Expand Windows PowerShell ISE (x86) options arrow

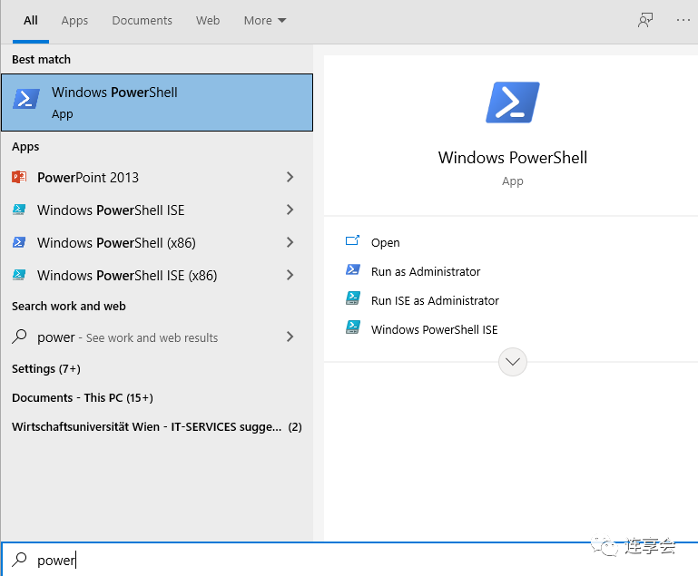tap(290, 275)
